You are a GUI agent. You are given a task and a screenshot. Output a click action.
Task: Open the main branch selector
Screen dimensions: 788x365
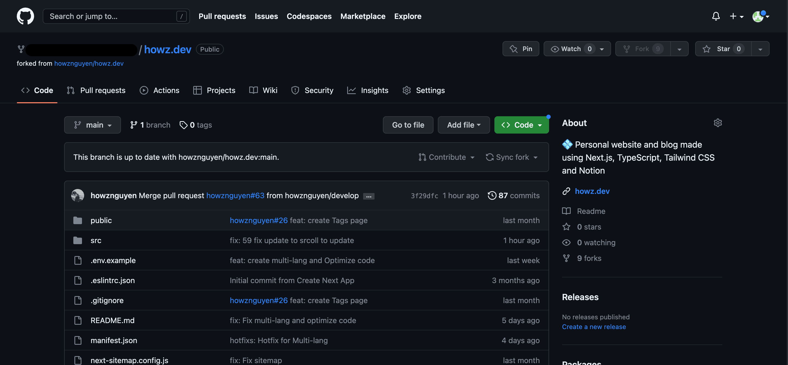[x=92, y=125]
